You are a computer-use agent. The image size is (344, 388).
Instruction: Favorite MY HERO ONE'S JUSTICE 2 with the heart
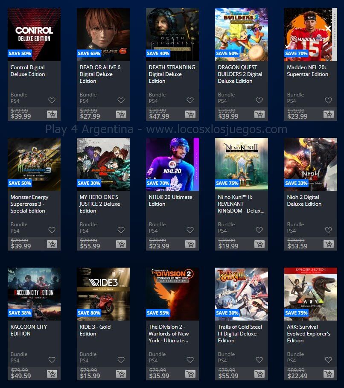[x=121, y=230]
